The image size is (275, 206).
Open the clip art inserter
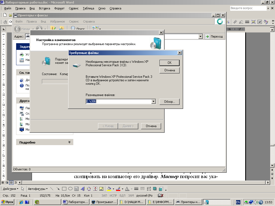(x=95, y=189)
